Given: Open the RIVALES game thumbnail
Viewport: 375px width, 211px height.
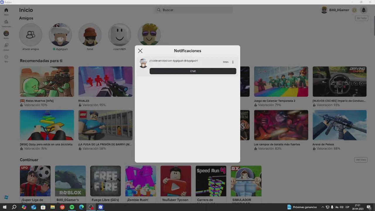Looking at the screenshot, I should tap(105, 81).
